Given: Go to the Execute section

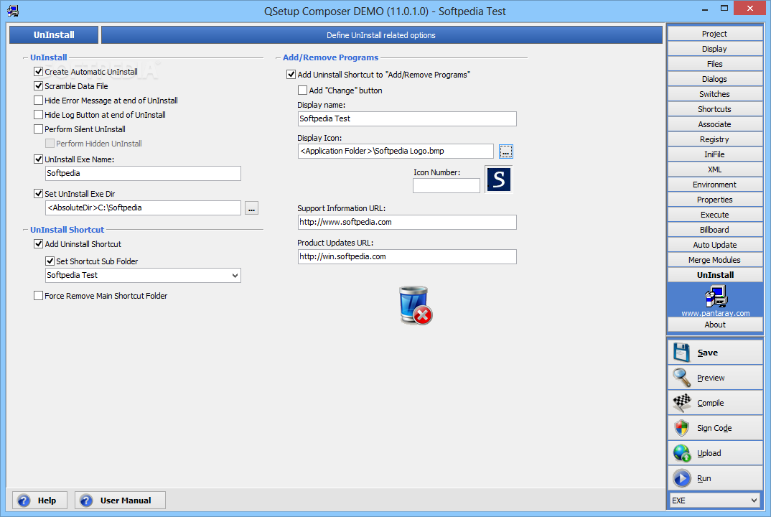Looking at the screenshot, I should (715, 215).
